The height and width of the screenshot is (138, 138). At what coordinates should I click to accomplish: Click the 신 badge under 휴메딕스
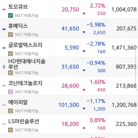click(11, 34)
